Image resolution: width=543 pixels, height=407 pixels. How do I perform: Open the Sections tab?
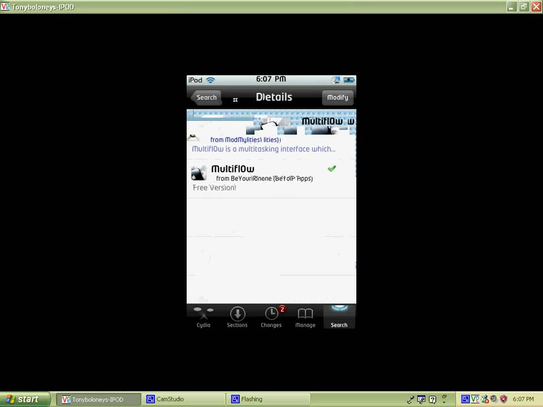tap(237, 317)
